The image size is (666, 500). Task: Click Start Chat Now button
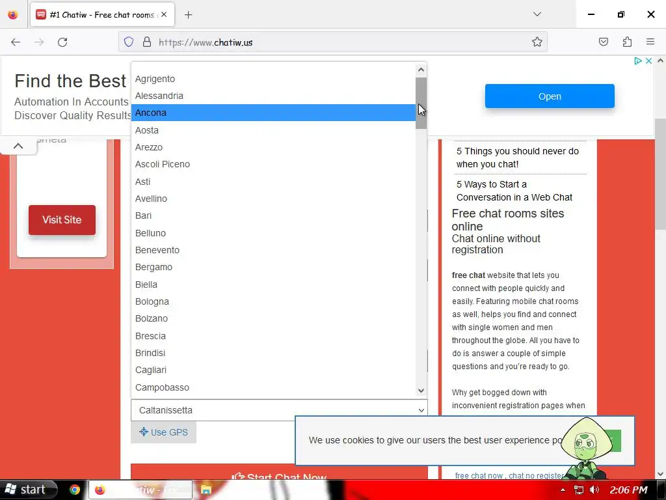pyautogui.click(x=279, y=473)
